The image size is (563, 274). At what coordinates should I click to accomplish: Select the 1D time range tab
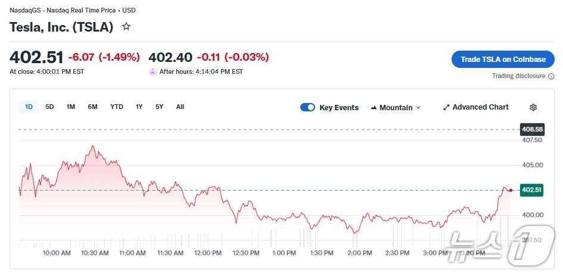(x=29, y=107)
